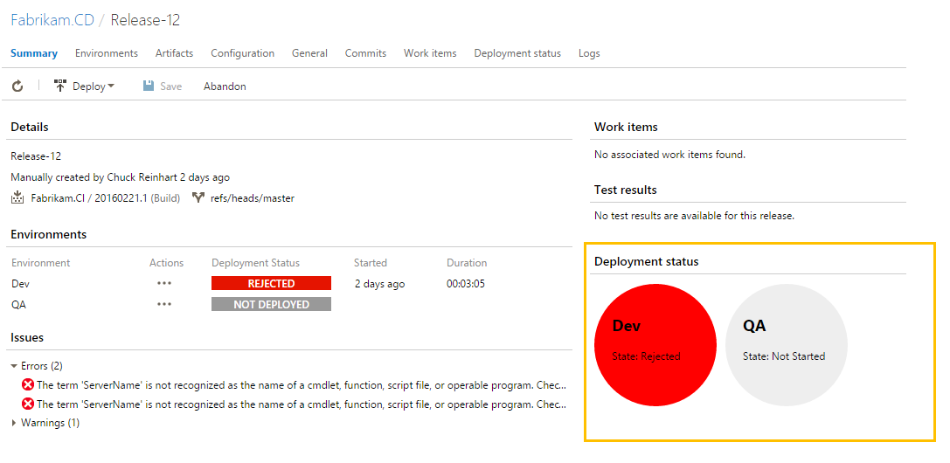Click the Deploy upload icon

click(x=60, y=86)
